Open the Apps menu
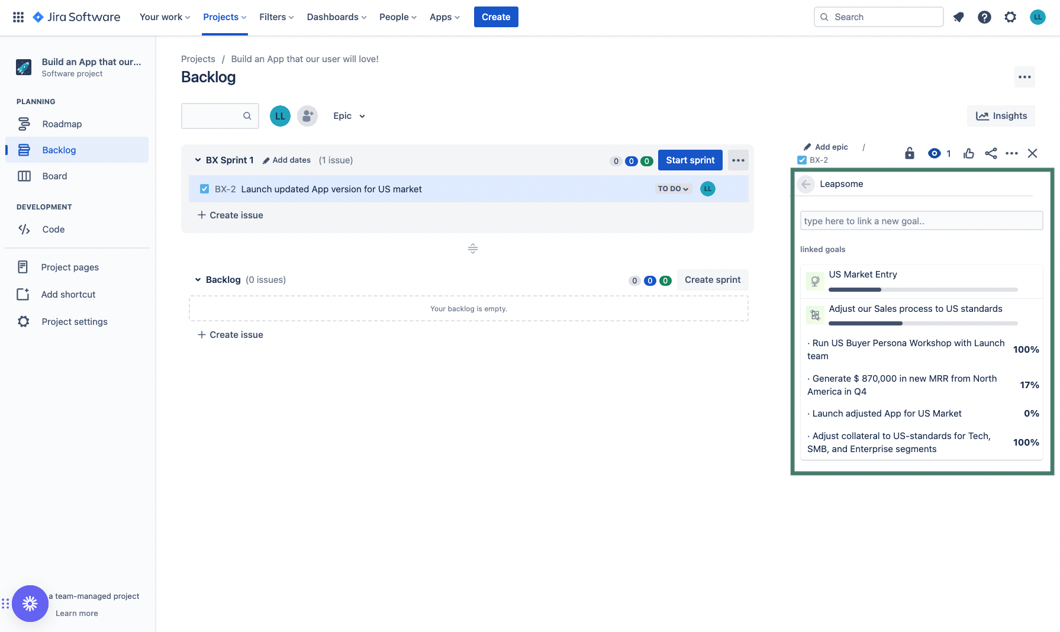 pos(444,17)
